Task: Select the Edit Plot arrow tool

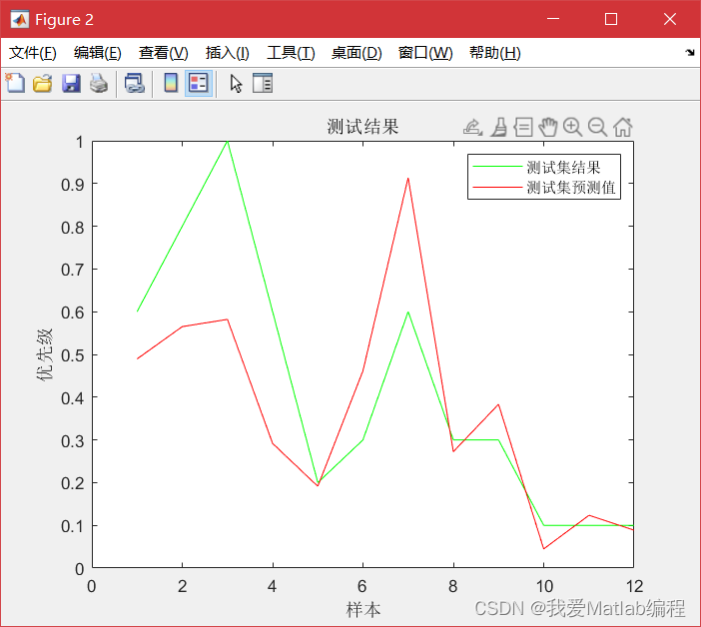Action: click(236, 84)
